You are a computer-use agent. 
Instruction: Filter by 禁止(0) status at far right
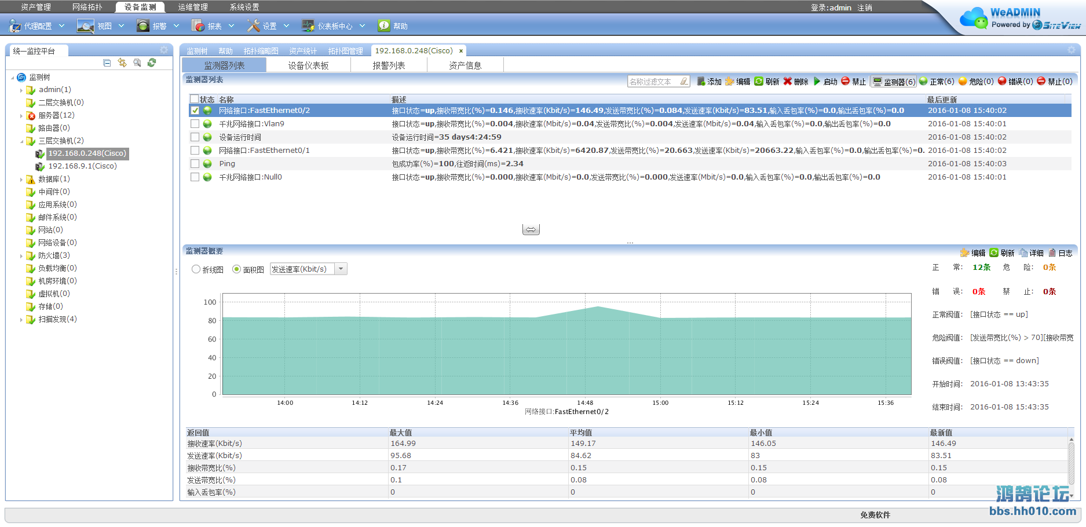pyautogui.click(x=1055, y=82)
